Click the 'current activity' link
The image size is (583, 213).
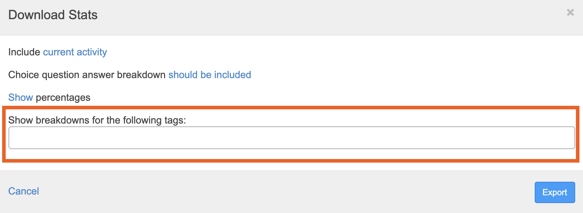(75, 52)
